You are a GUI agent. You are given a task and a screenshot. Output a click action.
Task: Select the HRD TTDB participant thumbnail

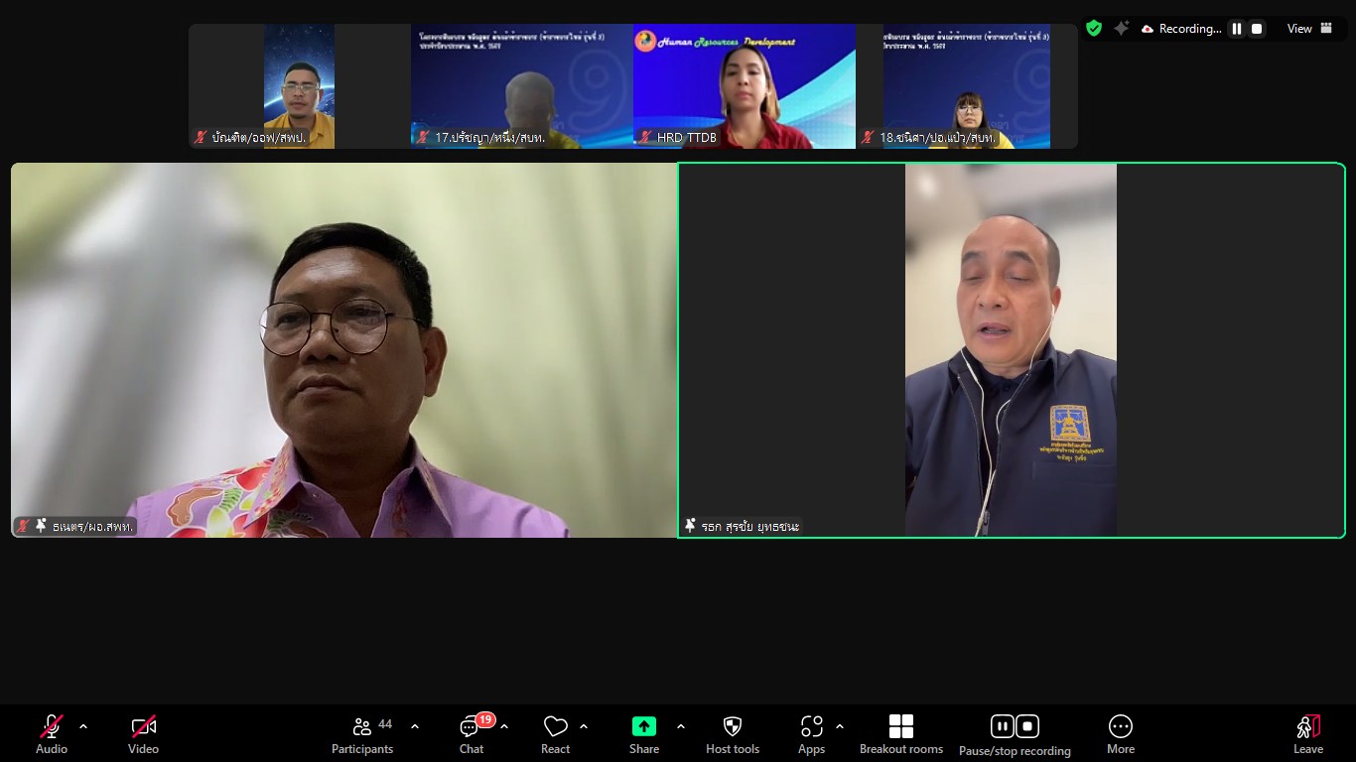click(744, 87)
